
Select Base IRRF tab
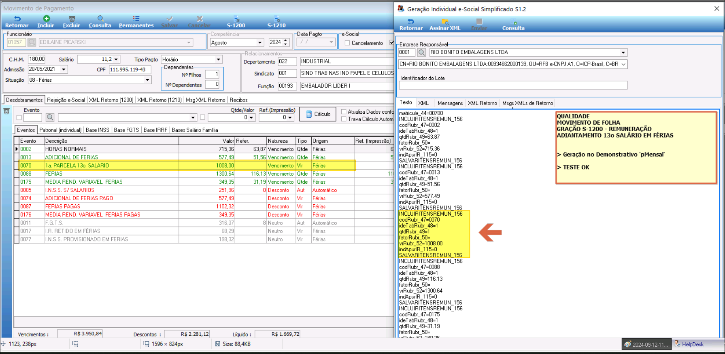tap(155, 130)
